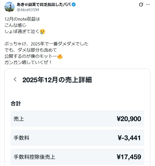The height and width of the screenshot is (166, 155).
Task: Click the blue verified badge
Action: tap(74, 5)
